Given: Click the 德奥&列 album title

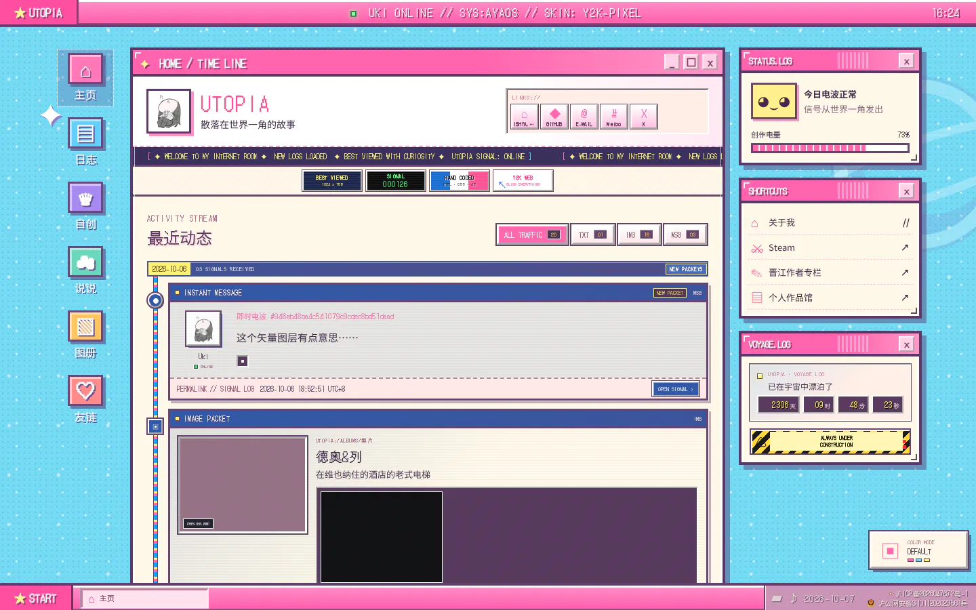Looking at the screenshot, I should pos(339,457).
